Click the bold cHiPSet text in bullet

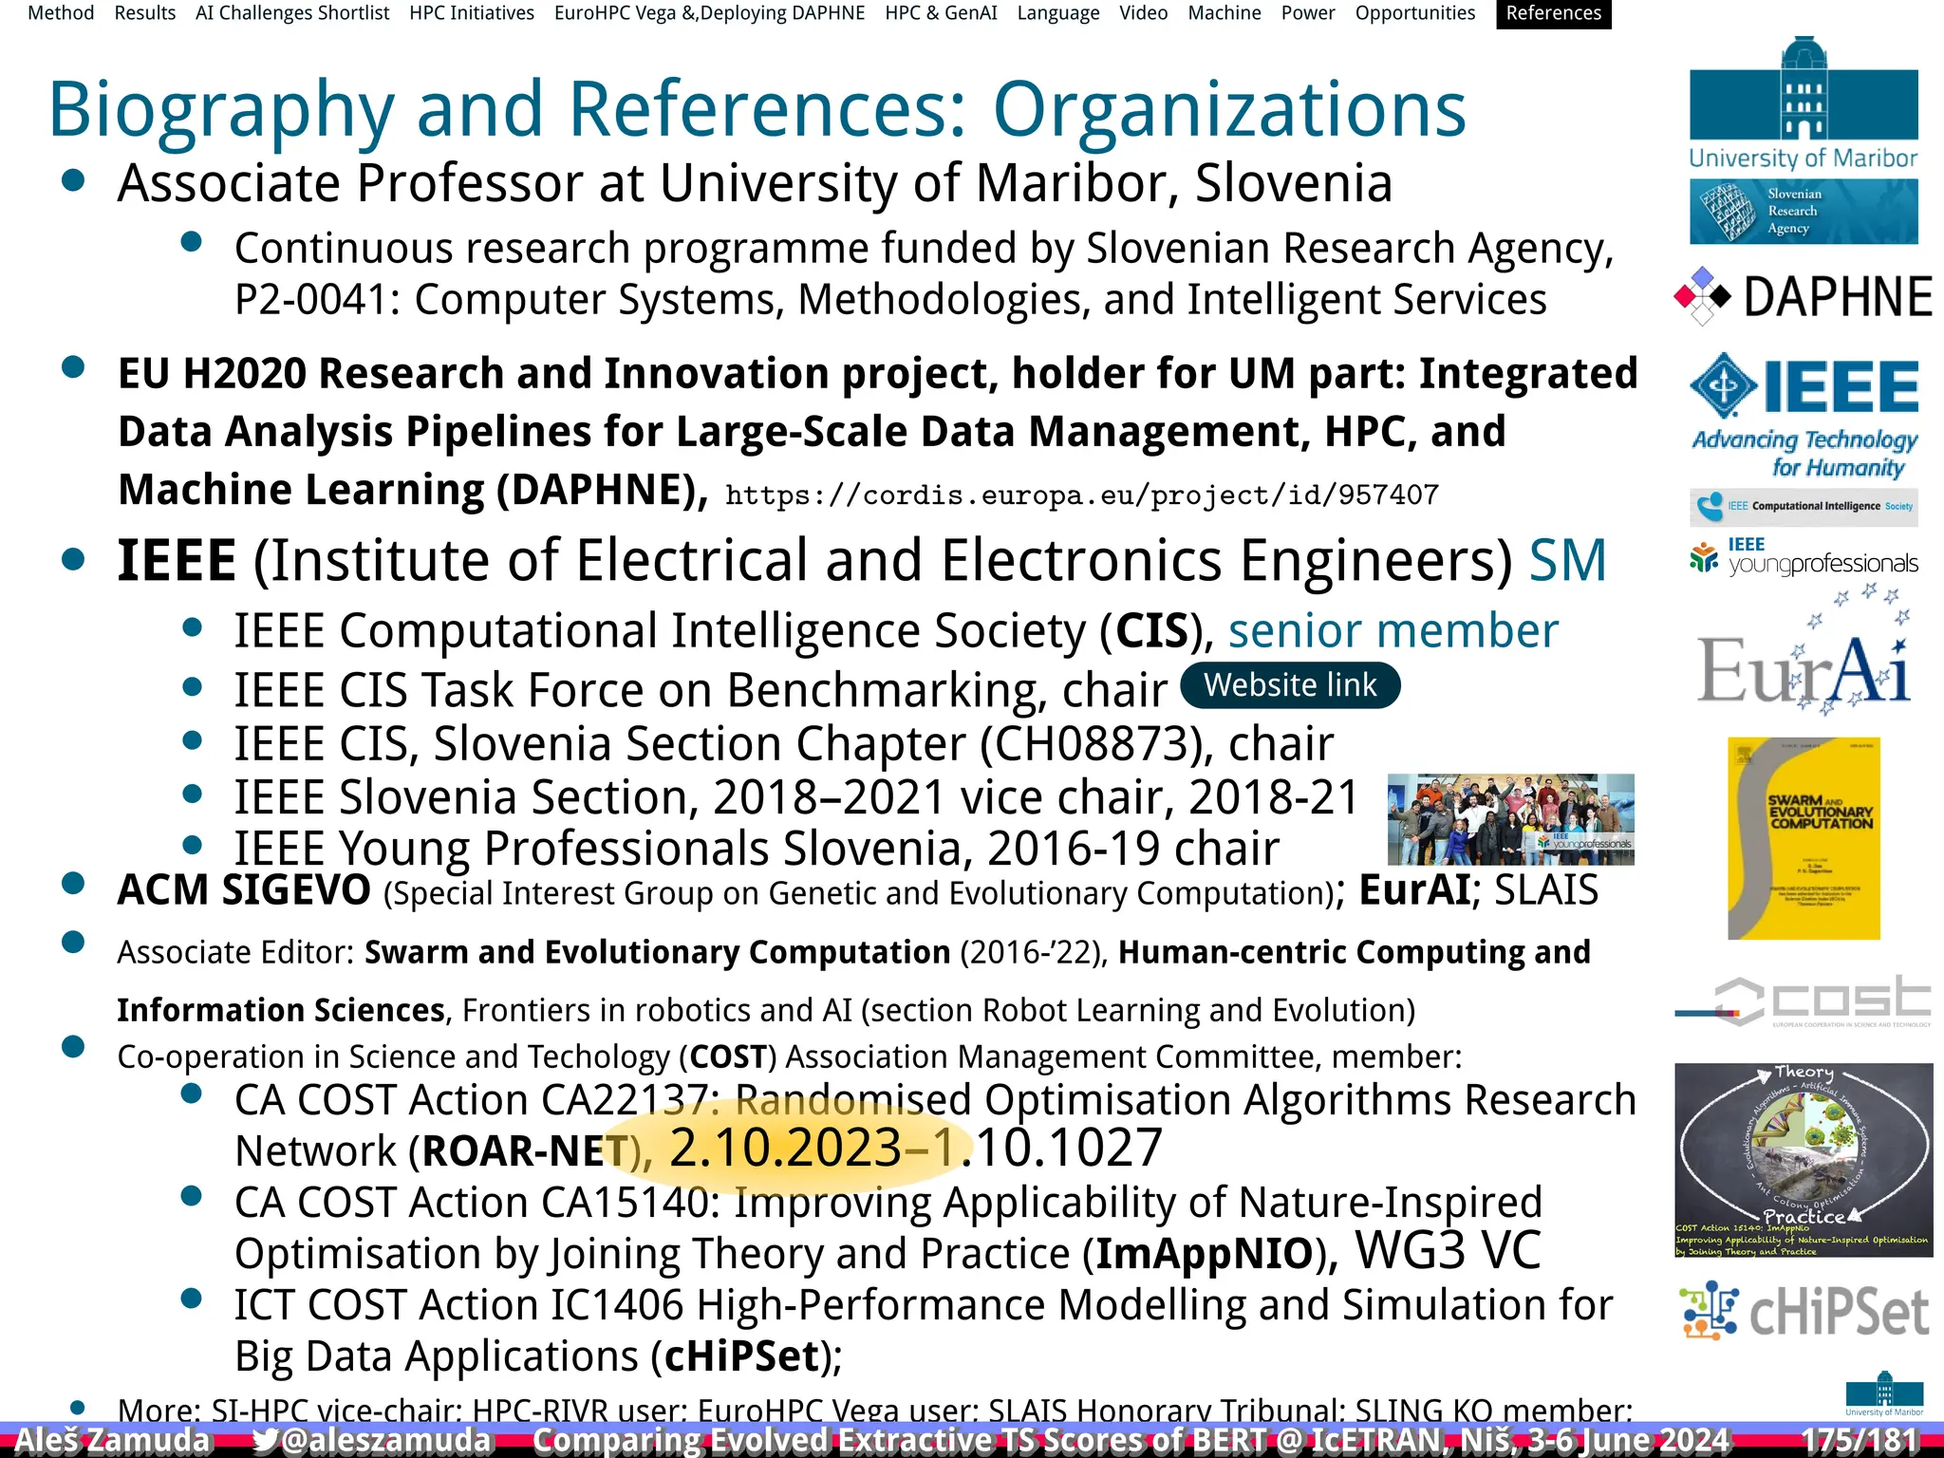[x=741, y=1355]
